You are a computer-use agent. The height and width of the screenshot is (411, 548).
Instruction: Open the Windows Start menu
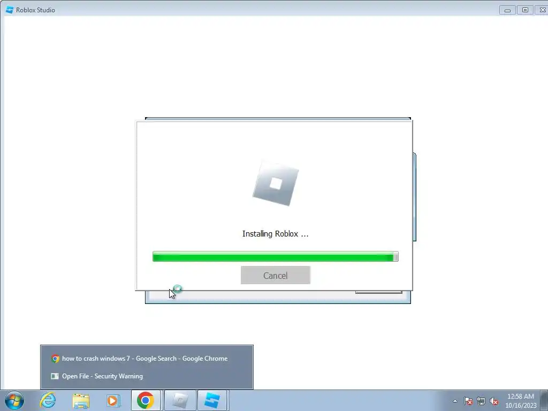click(14, 400)
